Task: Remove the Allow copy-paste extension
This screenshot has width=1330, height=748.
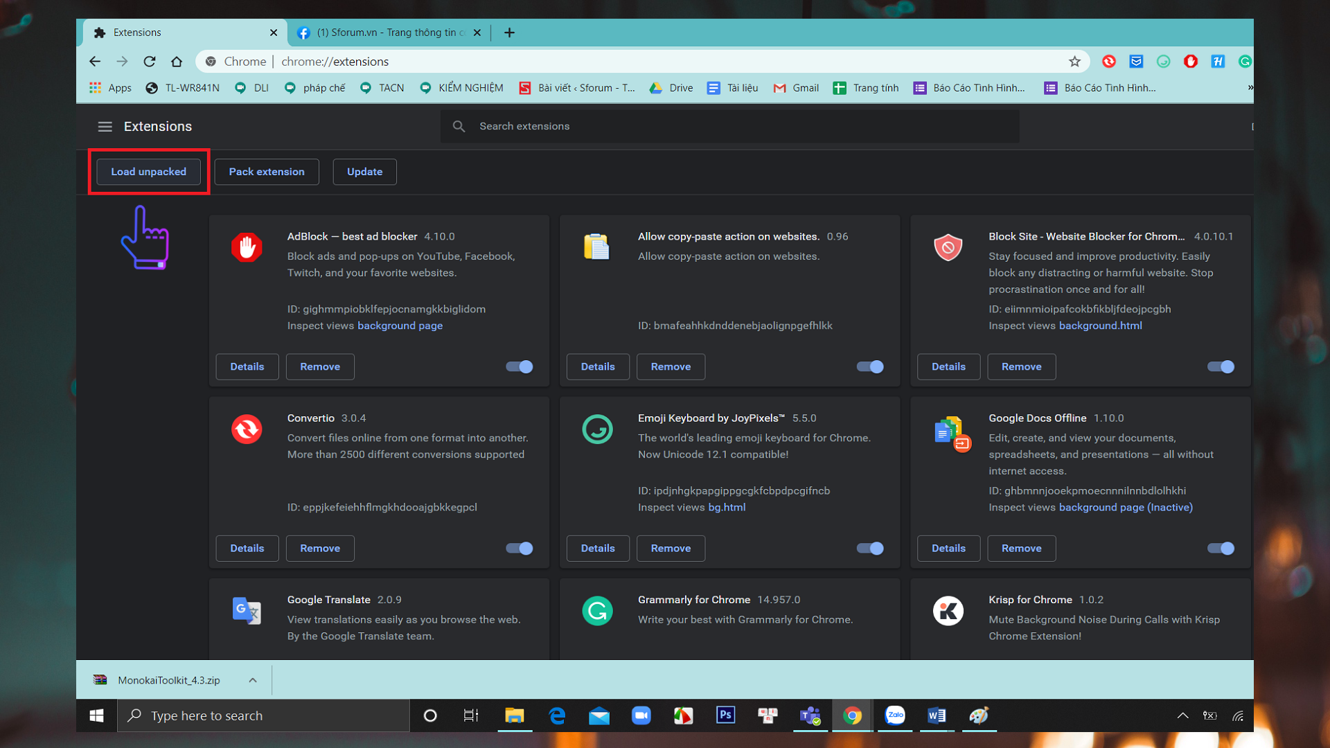Action: pos(671,366)
